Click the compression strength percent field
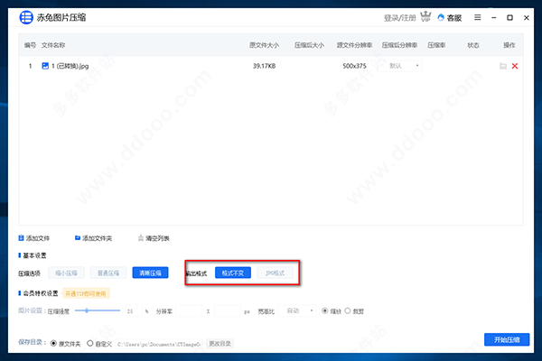The width and height of the screenshot is (542, 361). pyautogui.click(x=134, y=310)
